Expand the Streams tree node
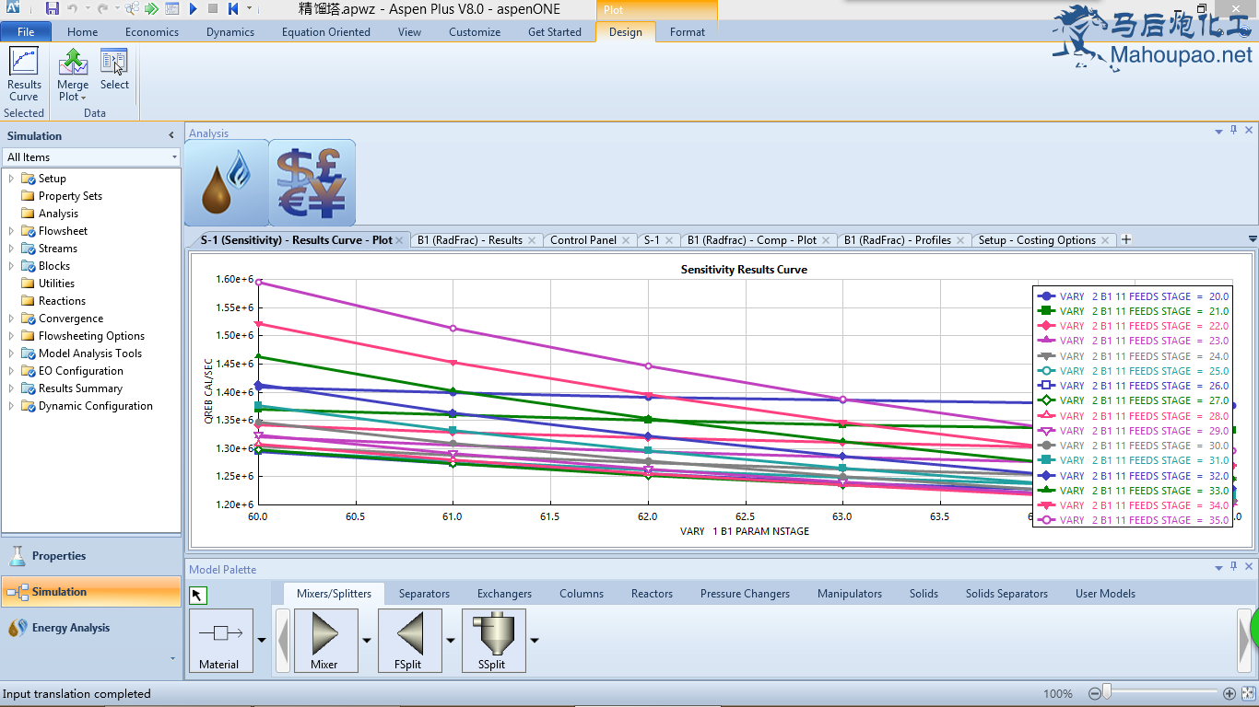 point(11,249)
